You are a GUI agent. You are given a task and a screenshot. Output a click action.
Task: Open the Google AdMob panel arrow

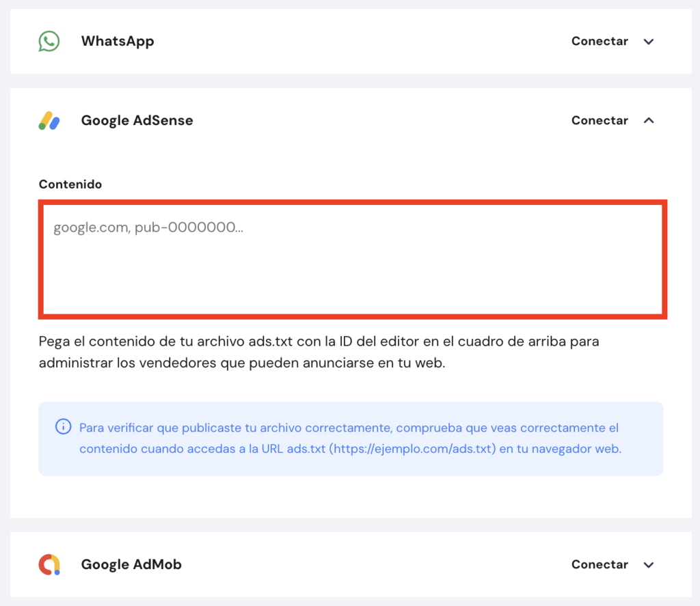click(x=648, y=564)
